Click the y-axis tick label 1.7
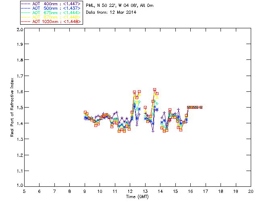258x207 pixels. click(20, 76)
